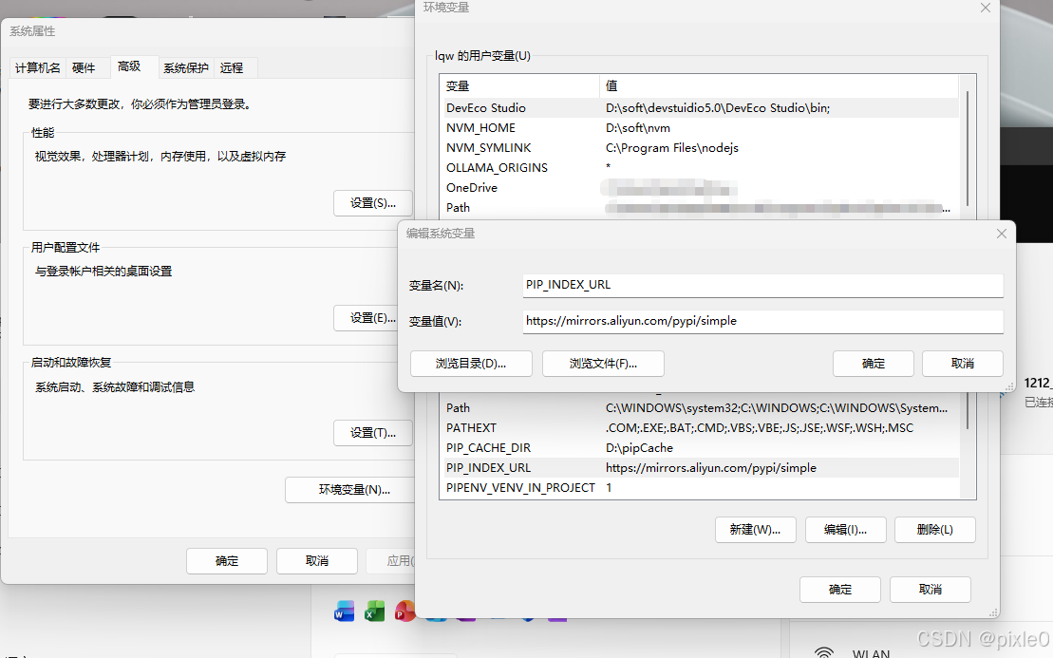The width and height of the screenshot is (1053, 658).
Task: Click the .COM;.EXE;.BAT PATHEXT value
Action: click(x=759, y=428)
